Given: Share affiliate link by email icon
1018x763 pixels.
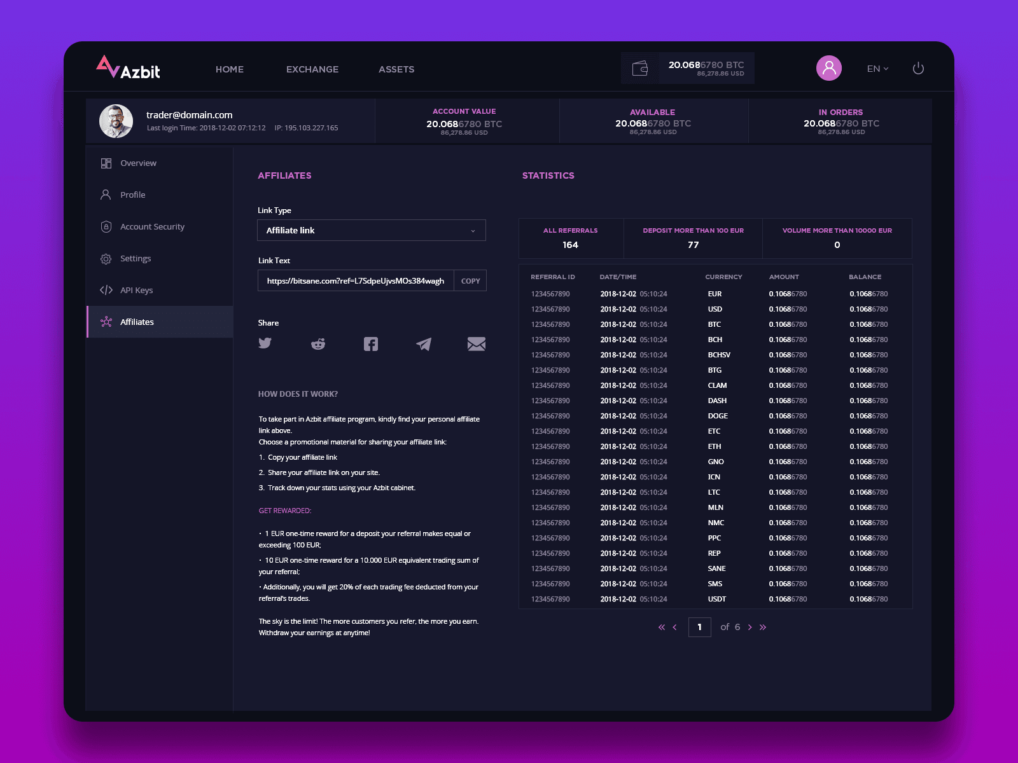Looking at the screenshot, I should [476, 344].
